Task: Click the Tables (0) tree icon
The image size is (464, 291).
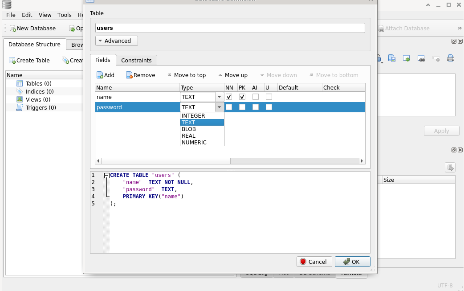Action: (x=20, y=83)
